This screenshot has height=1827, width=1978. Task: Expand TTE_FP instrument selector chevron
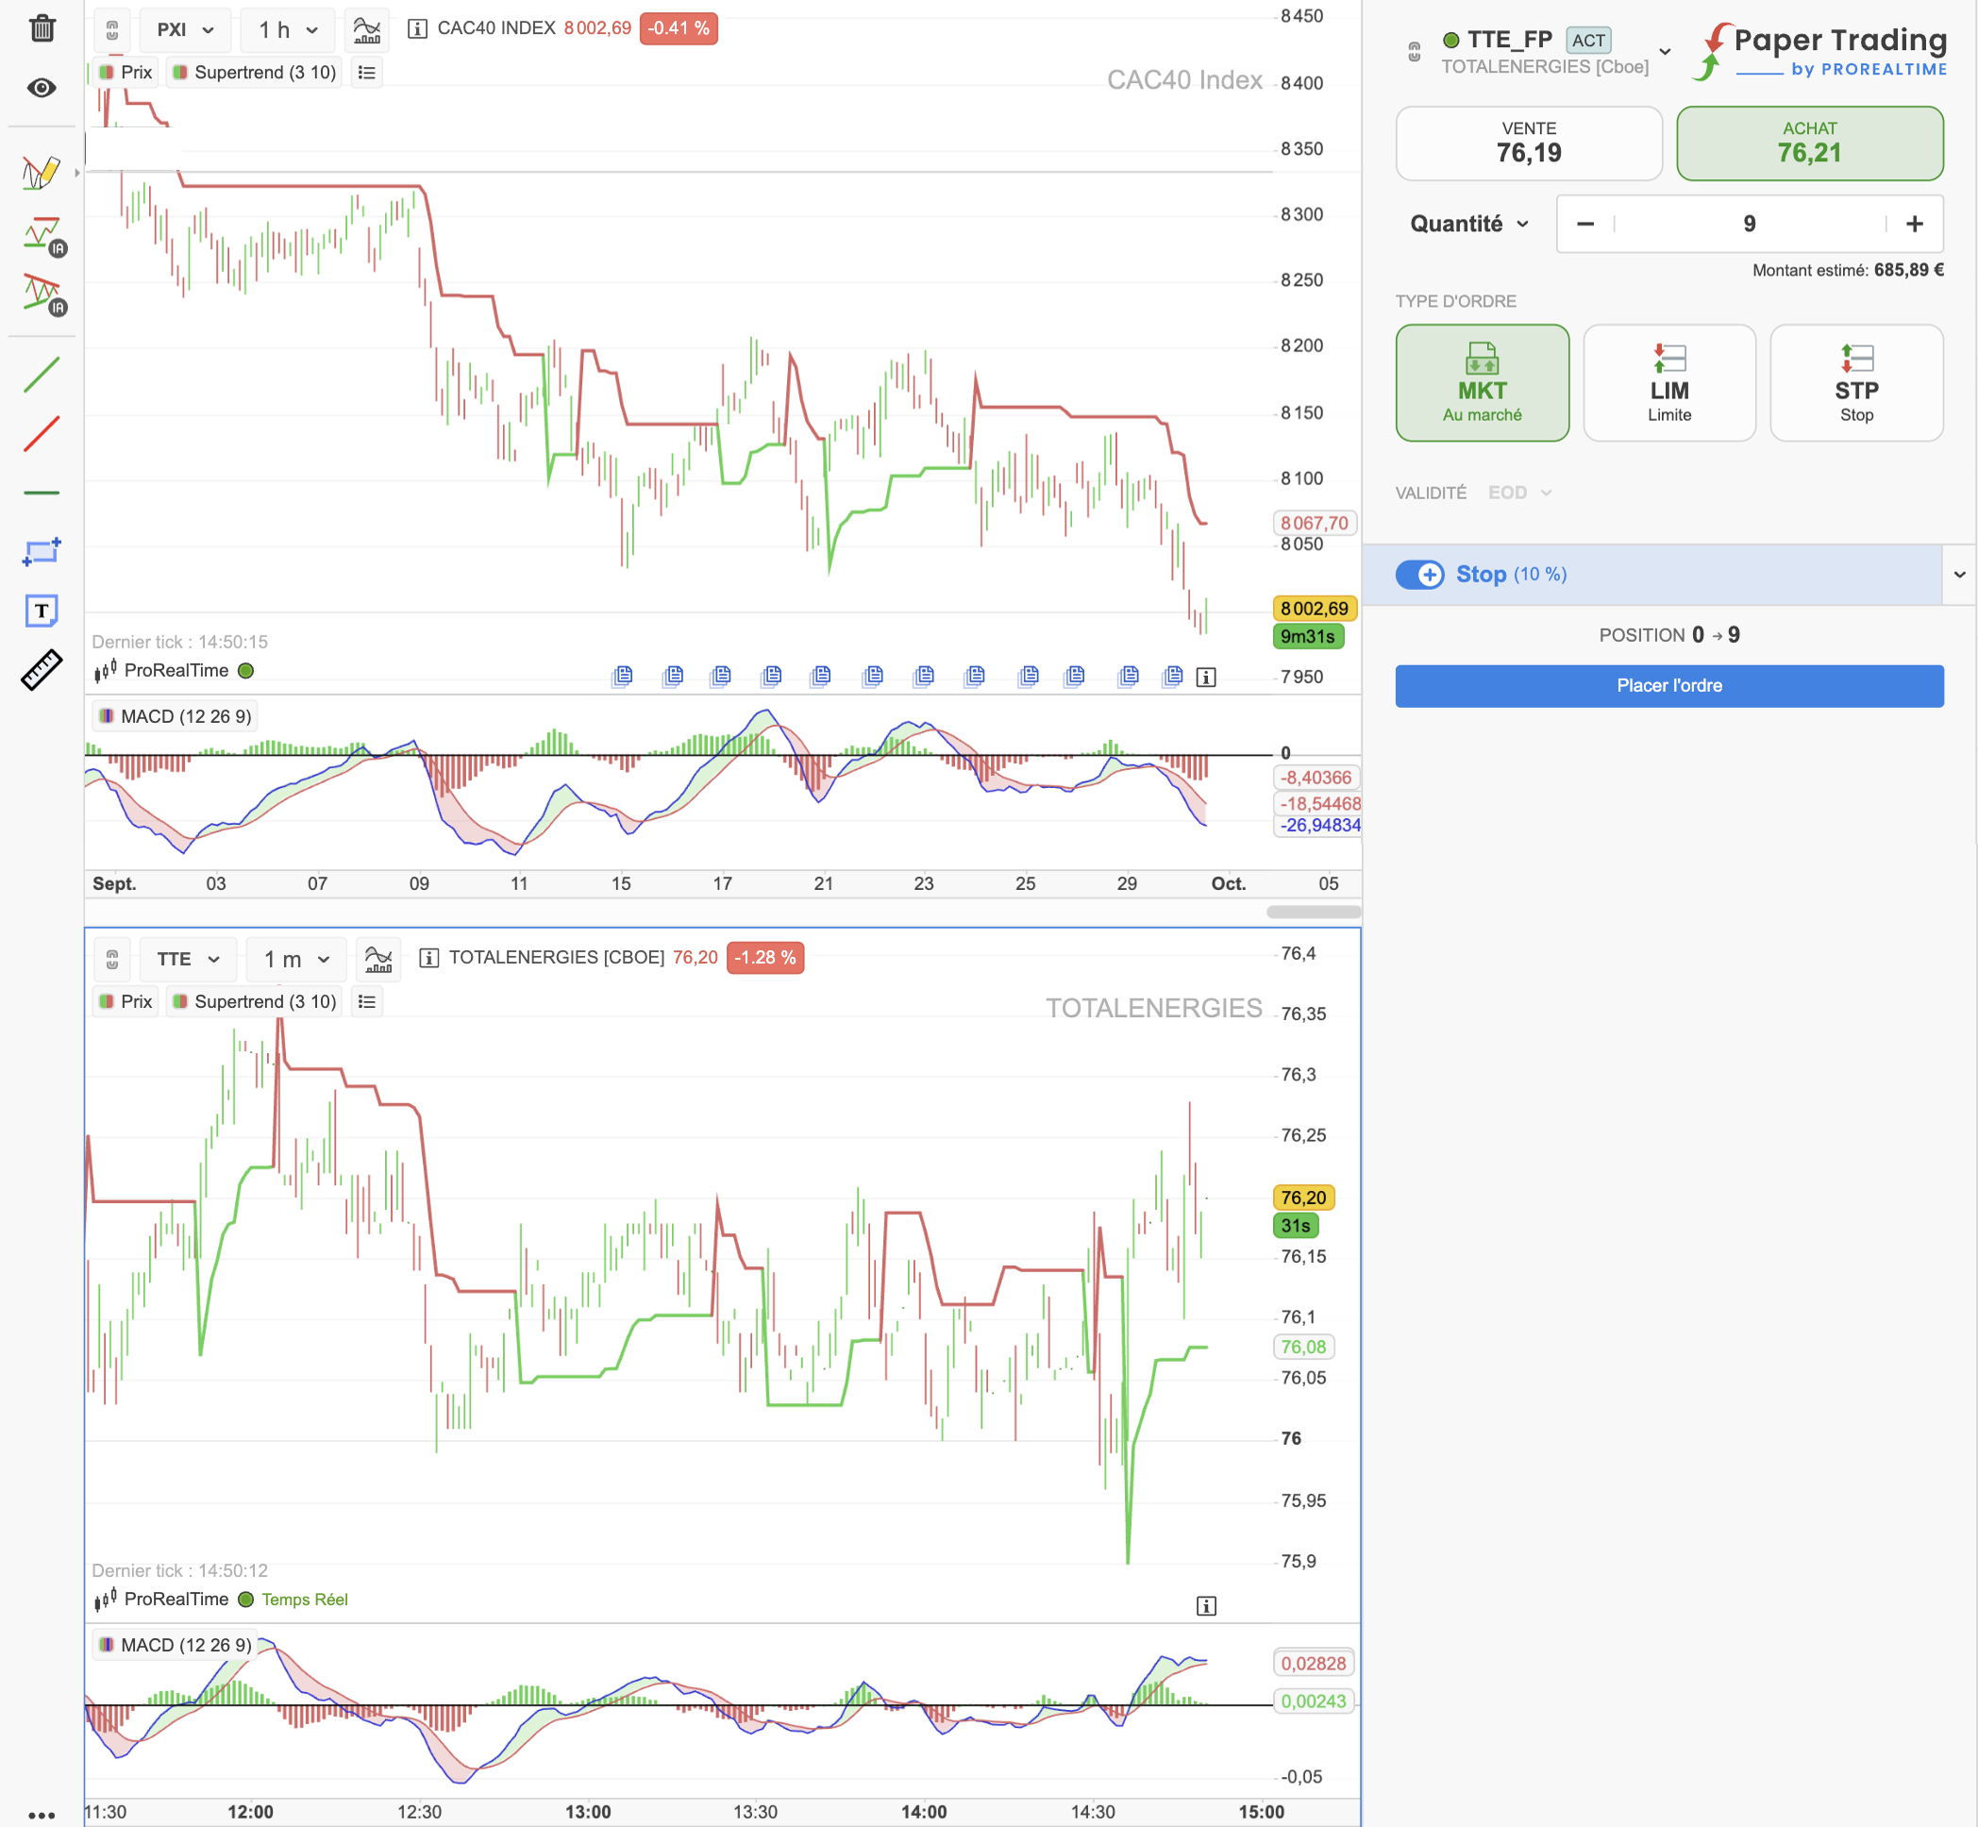coord(1665,51)
